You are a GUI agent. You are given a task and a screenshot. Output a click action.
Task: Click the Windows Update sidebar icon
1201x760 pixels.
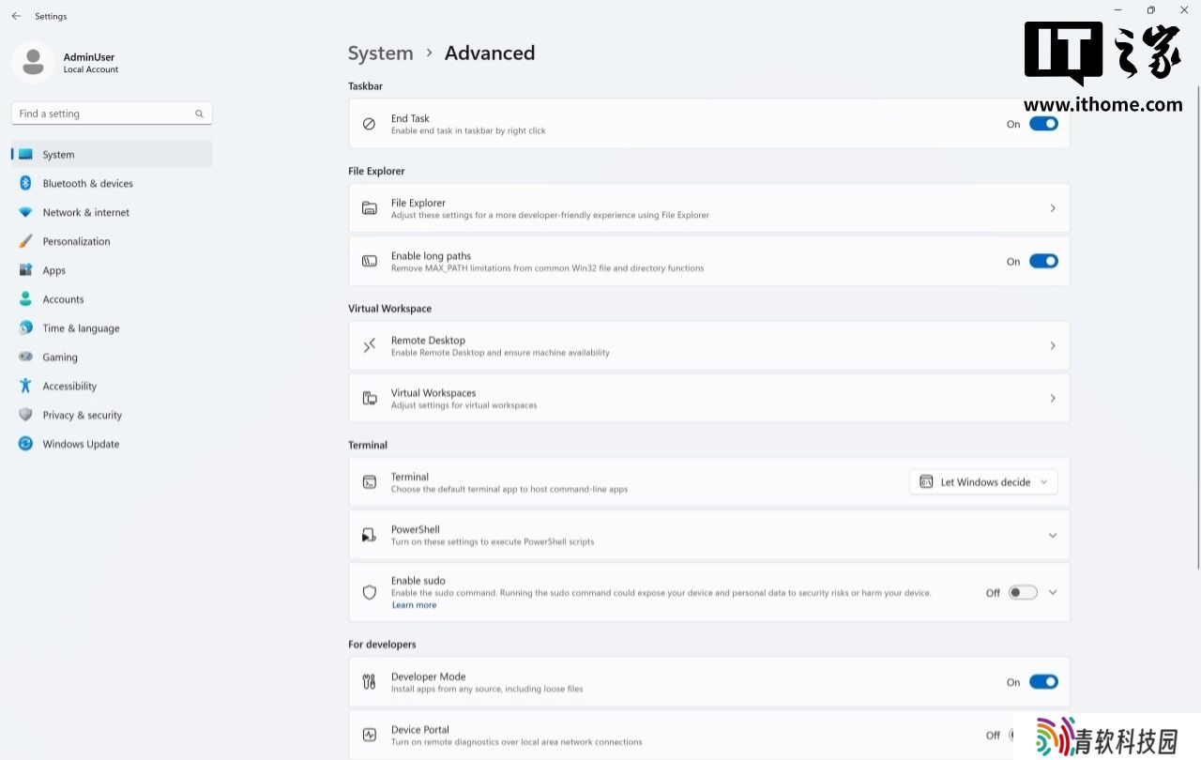[25, 444]
